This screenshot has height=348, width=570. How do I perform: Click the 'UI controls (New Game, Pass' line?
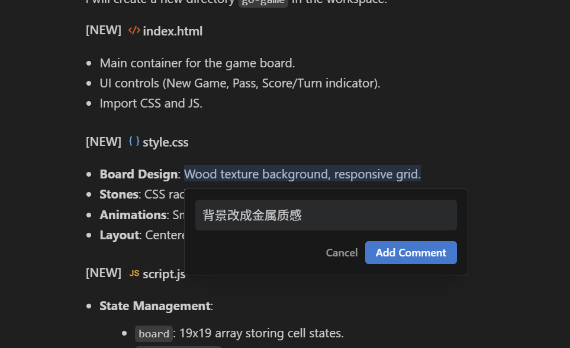[x=240, y=83]
